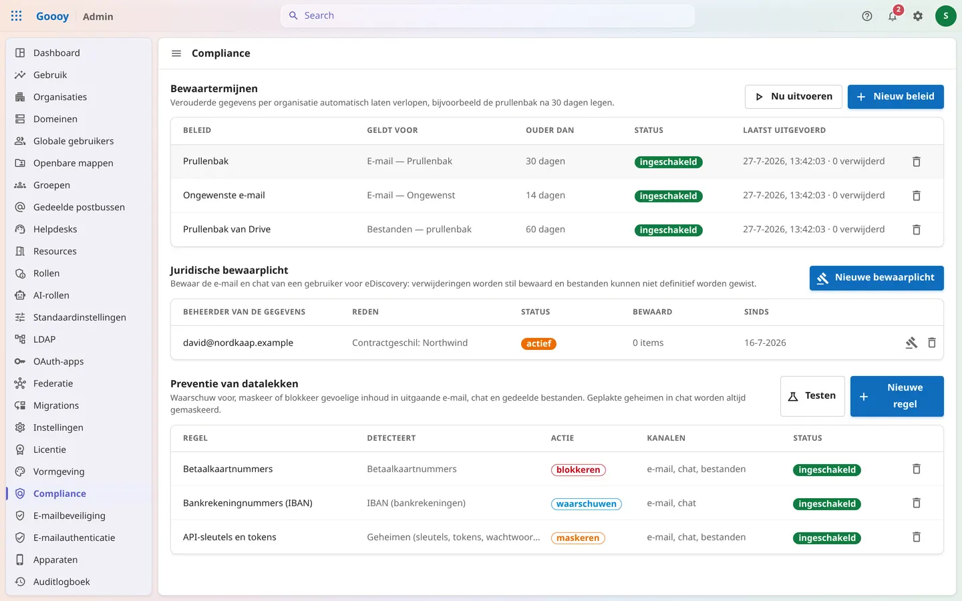This screenshot has width=962, height=601.
Task: Click the Vormgeving palette icon
Action: click(20, 471)
